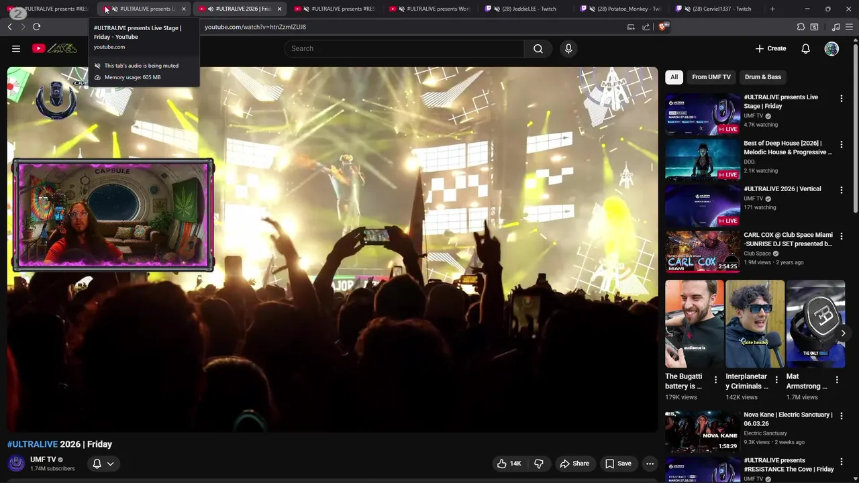Image resolution: width=859 pixels, height=483 pixels.
Task: Toggle mute on the ULTRALIVE 2026 Friday tab
Action: (211, 9)
